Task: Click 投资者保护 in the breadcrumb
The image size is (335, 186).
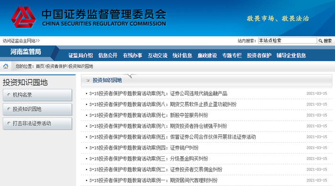Action: pos(56,66)
